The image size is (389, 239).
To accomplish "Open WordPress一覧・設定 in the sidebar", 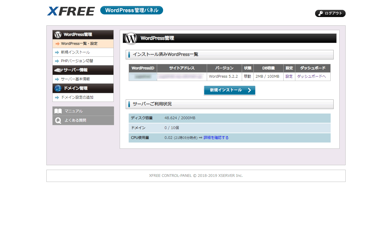I will [x=79, y=44].
